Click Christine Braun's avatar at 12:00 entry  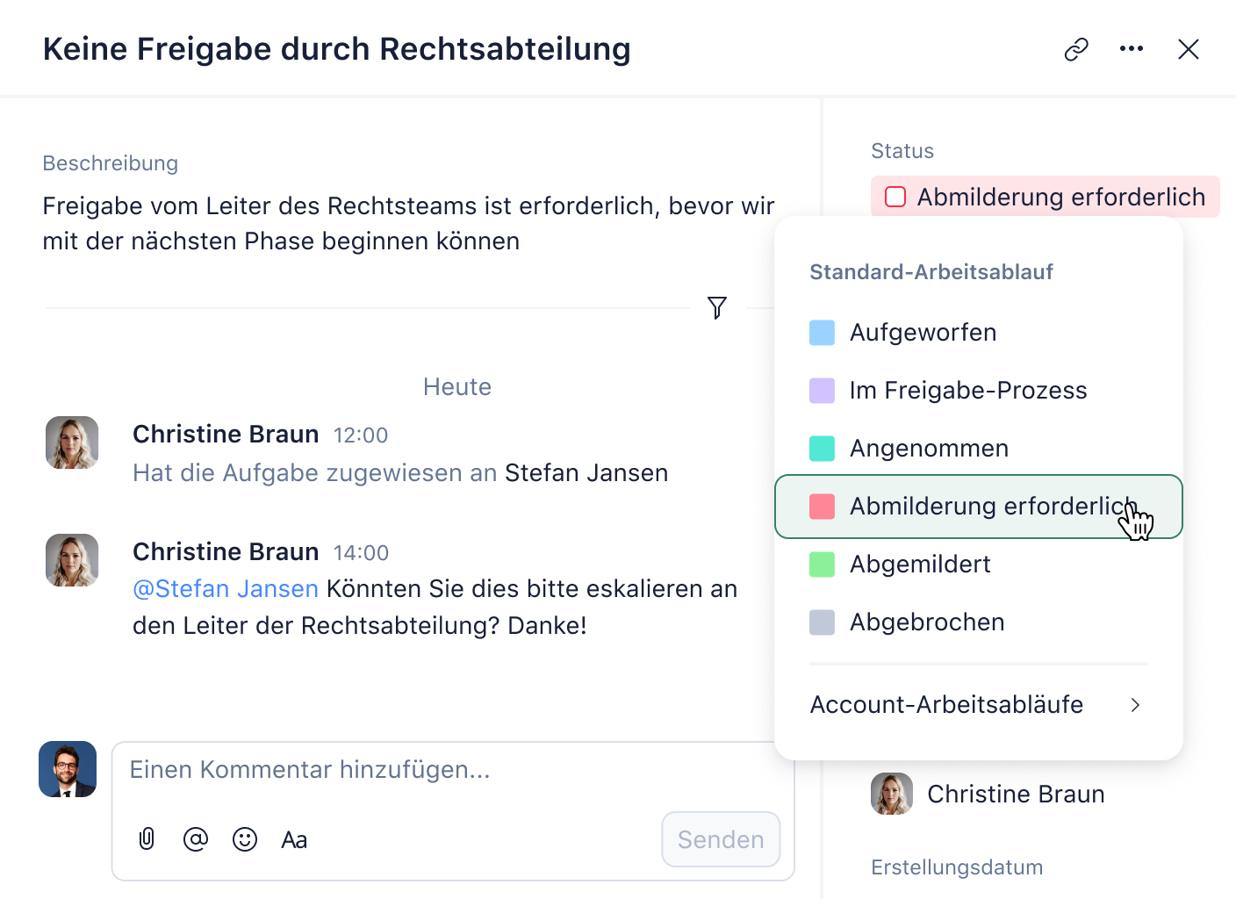click(x=72, y=442)
